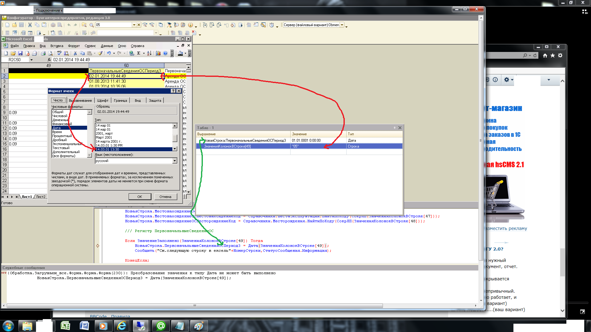The height and width of the screenshot is (332, 591).
Task: Expand Excel's Paste options dropdown arrow
Action: [94, 53]
